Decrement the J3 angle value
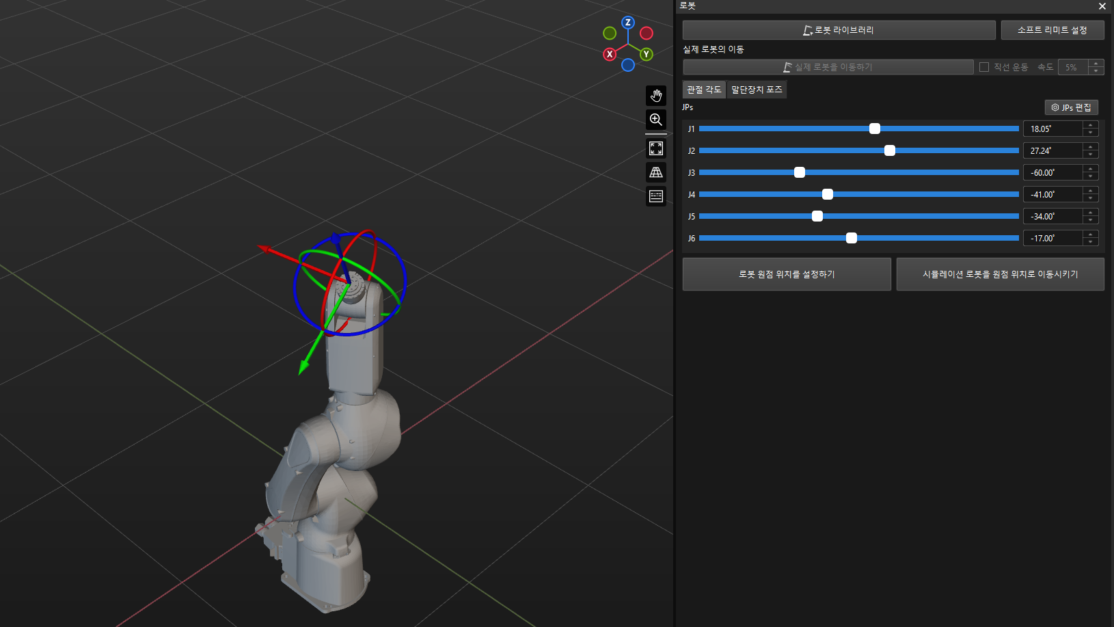 (1091, 176)
